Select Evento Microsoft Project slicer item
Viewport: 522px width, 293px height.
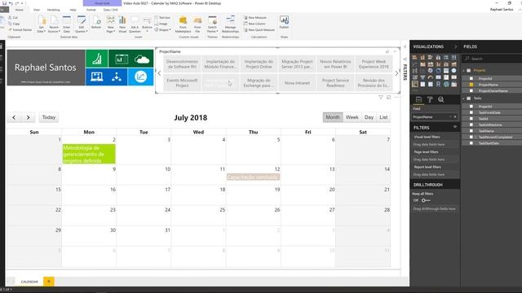pyautogui.click(x=182, y=83)
